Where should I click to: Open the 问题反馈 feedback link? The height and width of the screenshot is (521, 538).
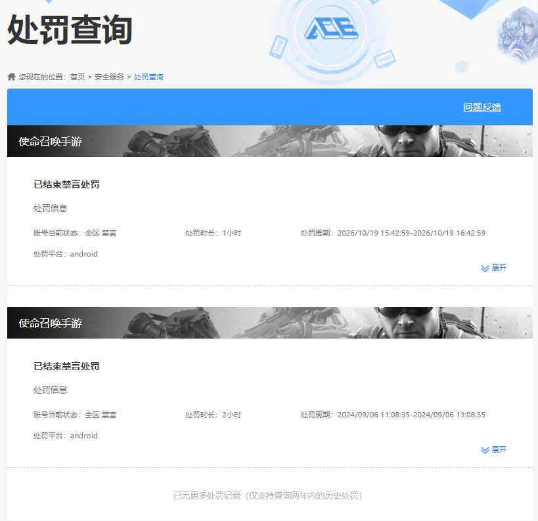pyautogui.click(x=482, y=107)
